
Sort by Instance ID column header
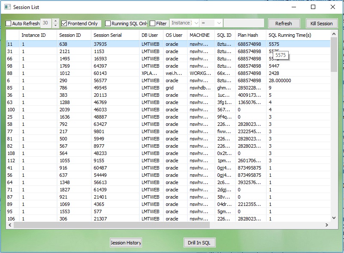coord(38,35)
